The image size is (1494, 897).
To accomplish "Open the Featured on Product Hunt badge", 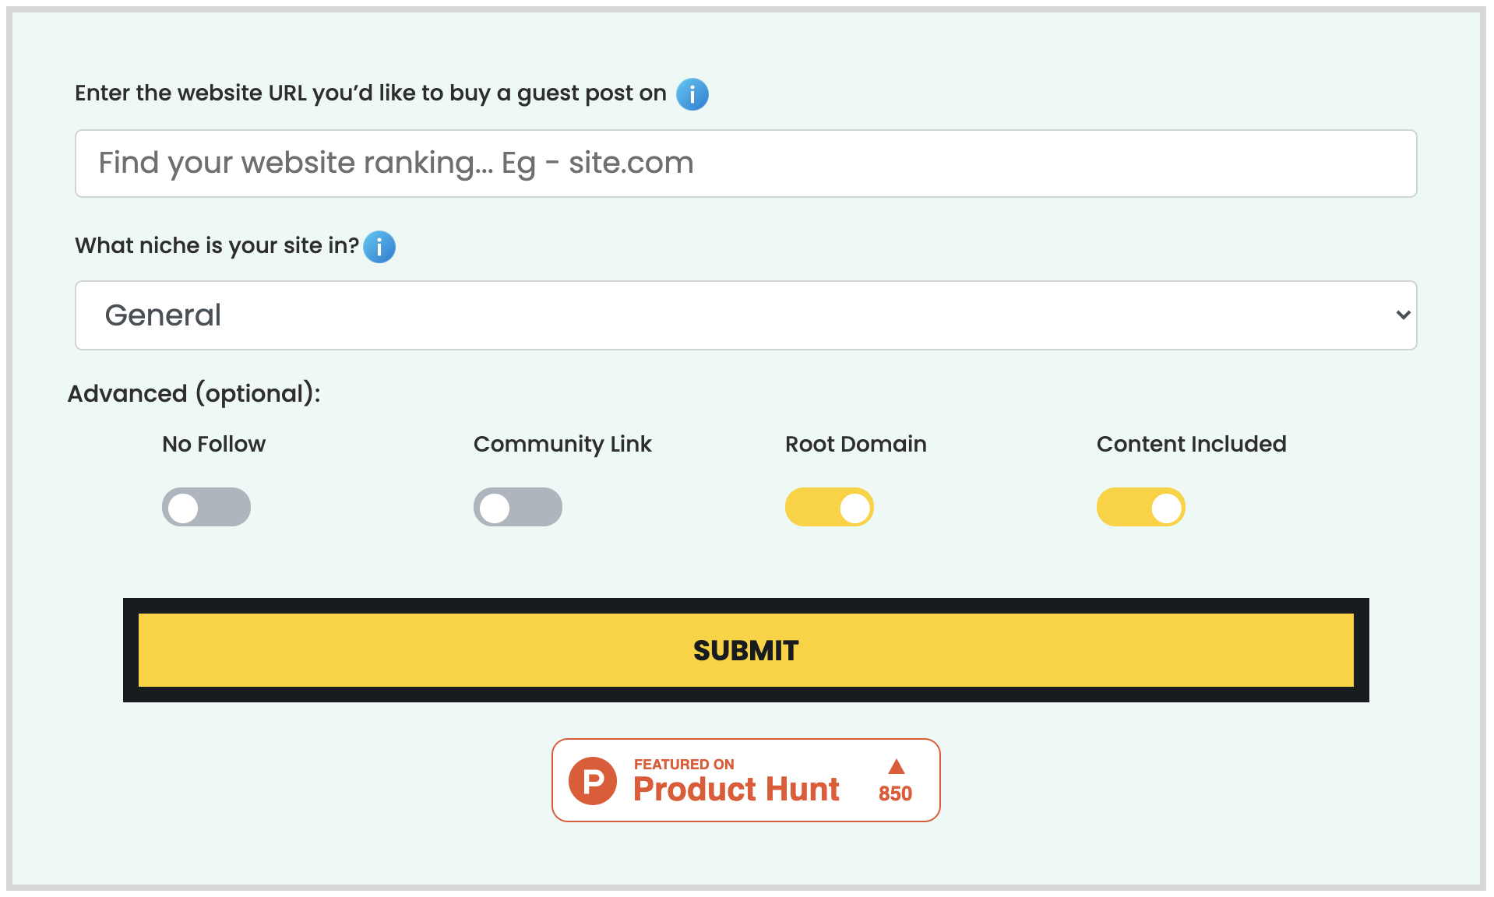I will click(745, 780).
